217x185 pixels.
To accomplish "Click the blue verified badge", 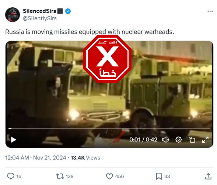I will pos(68,11).
